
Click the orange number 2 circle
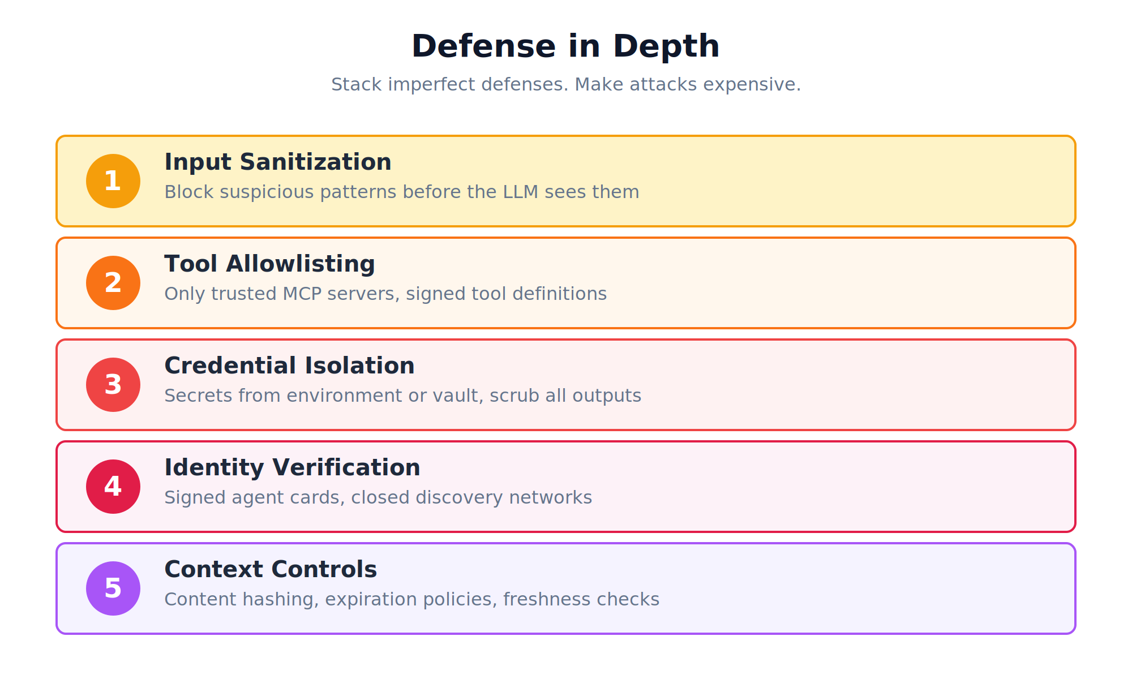[x=113, y=283]
